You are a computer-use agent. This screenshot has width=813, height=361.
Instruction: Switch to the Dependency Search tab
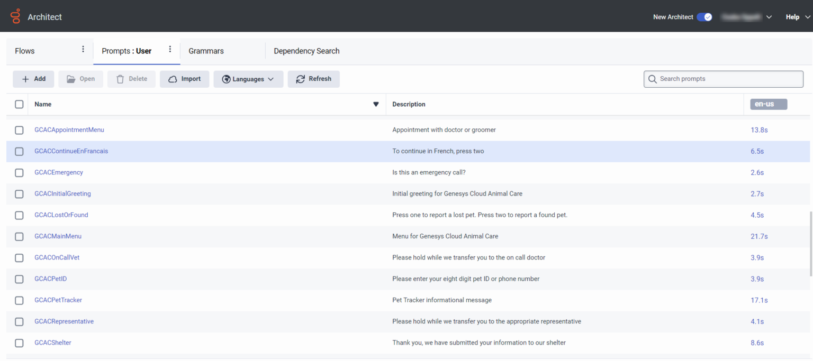[306, 51]
